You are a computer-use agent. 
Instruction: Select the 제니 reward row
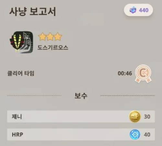[81, 117]
